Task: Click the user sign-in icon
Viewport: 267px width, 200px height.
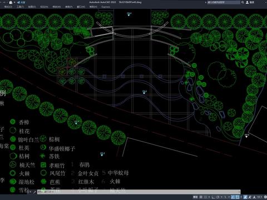Action: [x=247, y=2]
